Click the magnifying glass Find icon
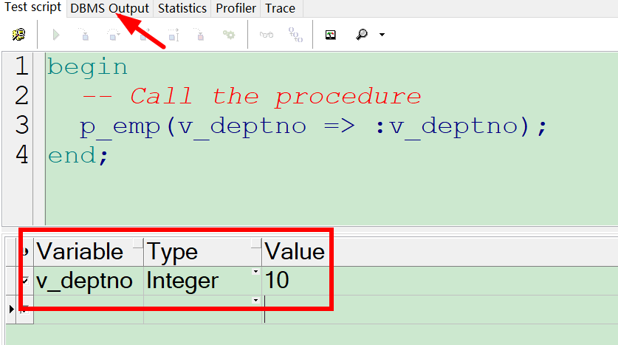Viewport: 618px width, 345px height. pyautogui.click(x=361, y=35)
